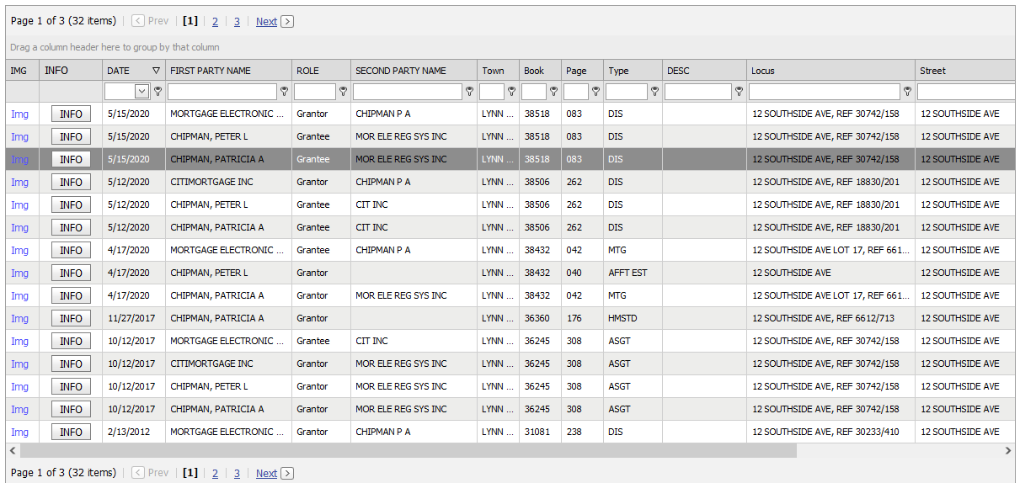Open filter menu icon for Locus column
1020x483 pixels.
pos(907,92)
